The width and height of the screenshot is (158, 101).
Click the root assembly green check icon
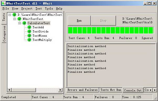tap(14, 15)
